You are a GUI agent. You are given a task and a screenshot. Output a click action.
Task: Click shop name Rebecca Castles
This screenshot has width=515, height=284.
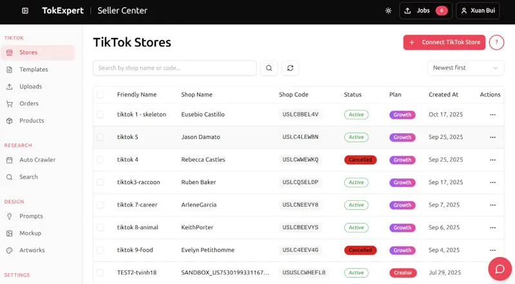pyautogui.click(x=203, y=160)
